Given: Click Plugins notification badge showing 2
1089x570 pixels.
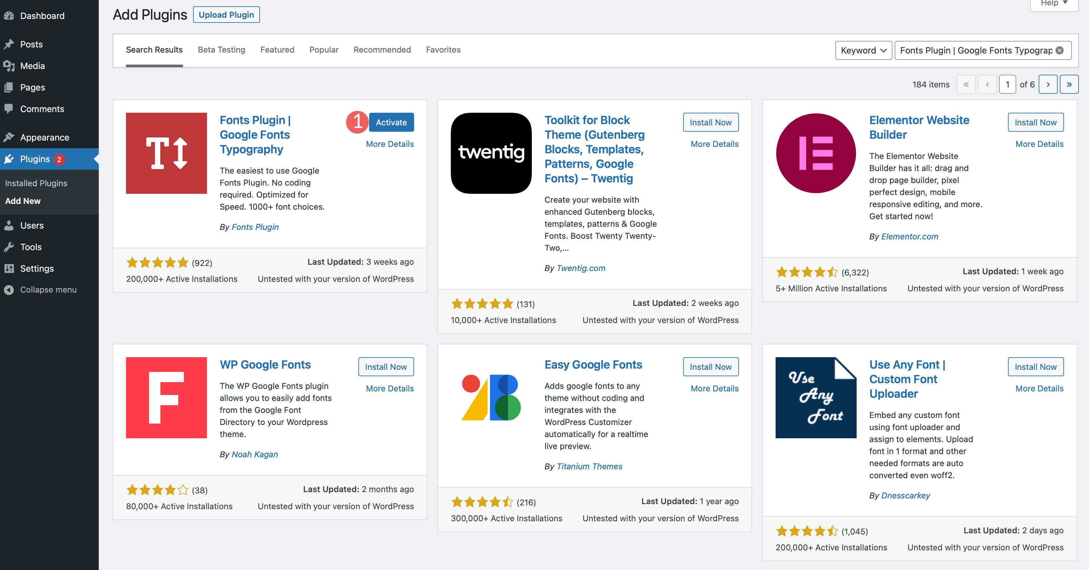Looking at the screenshot, I should click(x=59, y=159).
